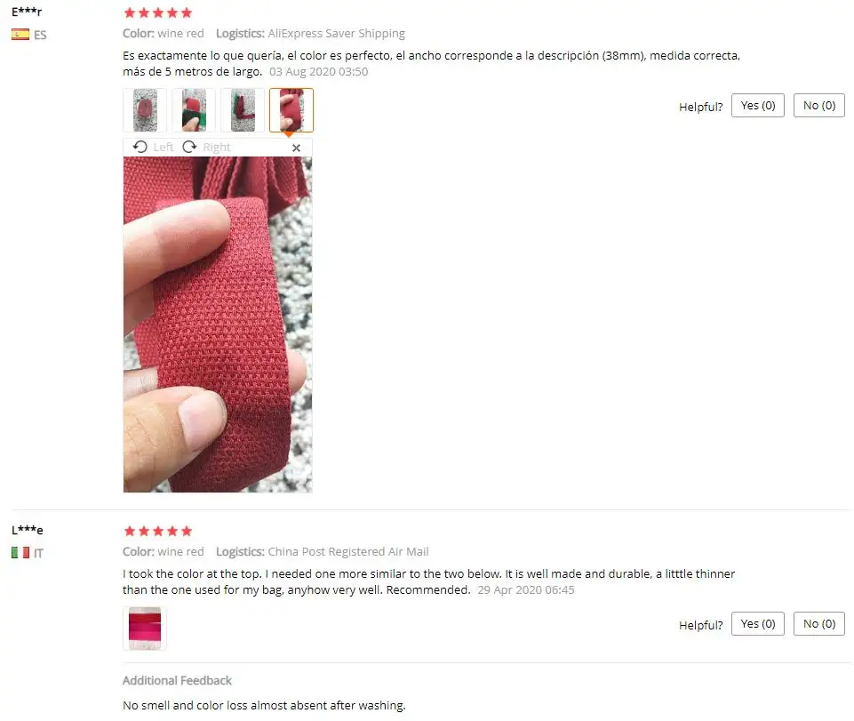The height and width of the screenshot is (721, 854).
Task: Click the five-star rating on L***e's review
Action: coord(158,531)
